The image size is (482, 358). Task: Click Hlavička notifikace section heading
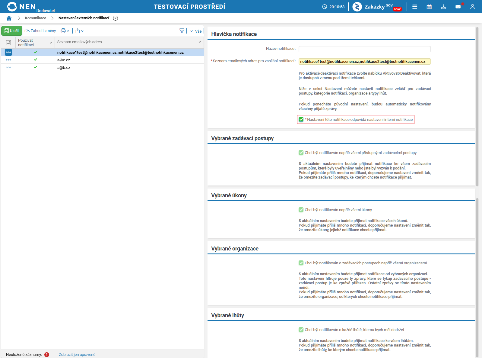[234, 34]
